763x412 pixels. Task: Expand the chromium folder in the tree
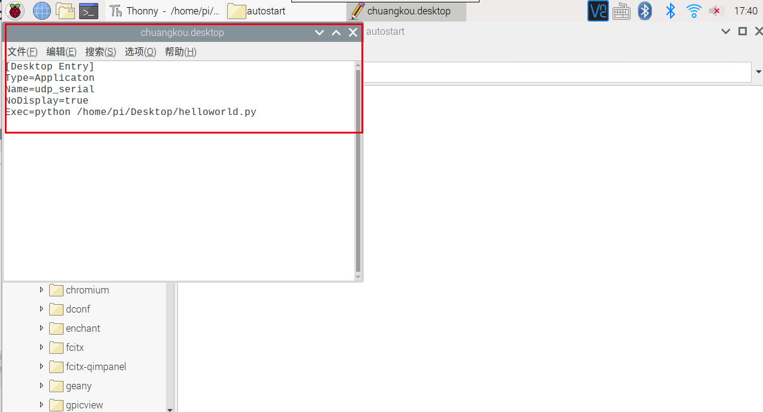41,290
